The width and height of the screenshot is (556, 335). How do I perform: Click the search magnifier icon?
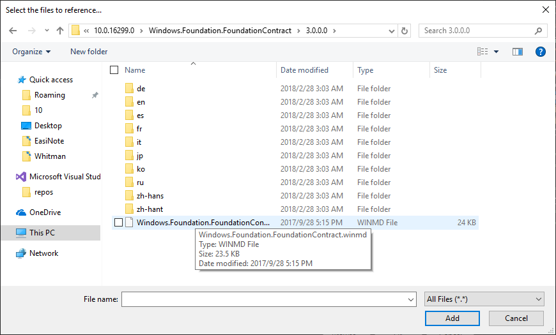click(x=538, y=31)
